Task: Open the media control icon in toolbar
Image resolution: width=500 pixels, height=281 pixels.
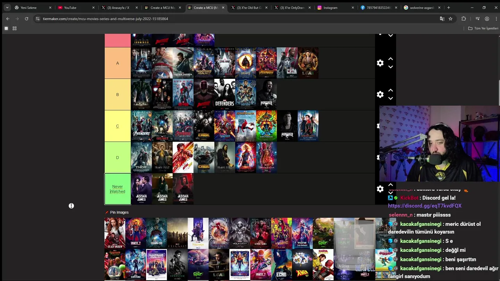Action: [477, 19]
